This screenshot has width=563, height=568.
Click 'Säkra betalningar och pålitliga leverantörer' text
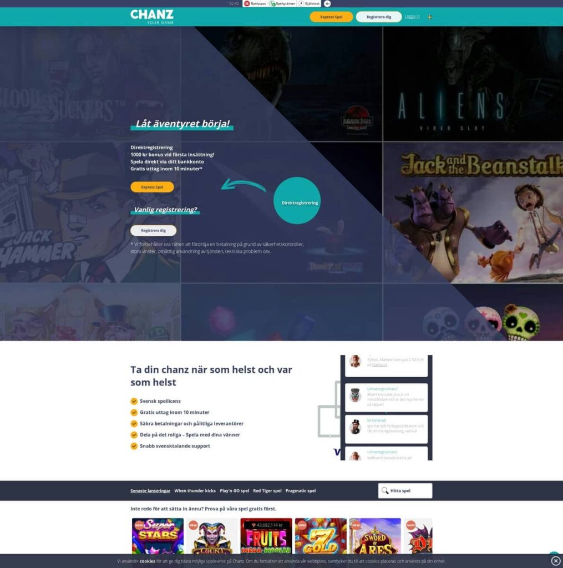pos(192,423)
